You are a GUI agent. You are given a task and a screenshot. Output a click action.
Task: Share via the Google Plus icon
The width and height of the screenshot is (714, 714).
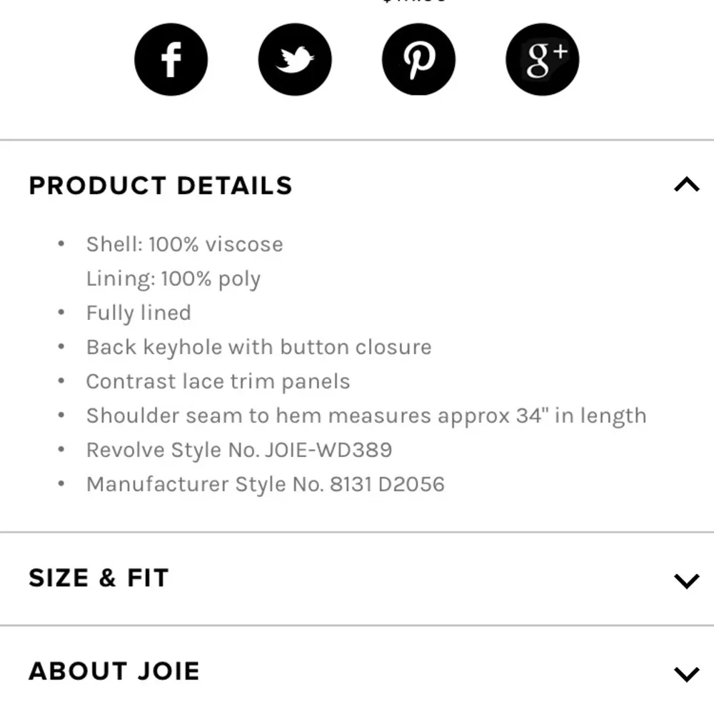[x=542, y=59]
